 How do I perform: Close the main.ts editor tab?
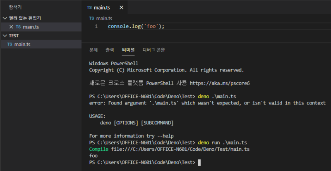(121, 7)
